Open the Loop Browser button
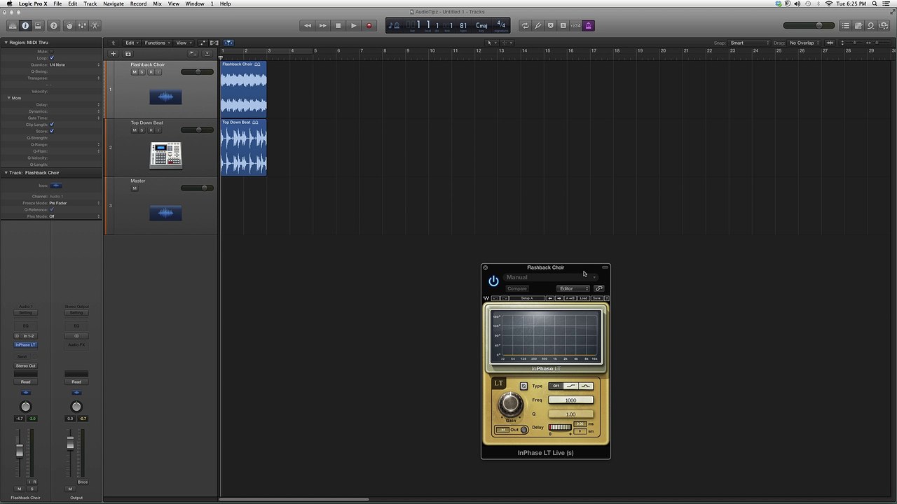The width and height of the screenshot is (897, 504). click(871, 26)
